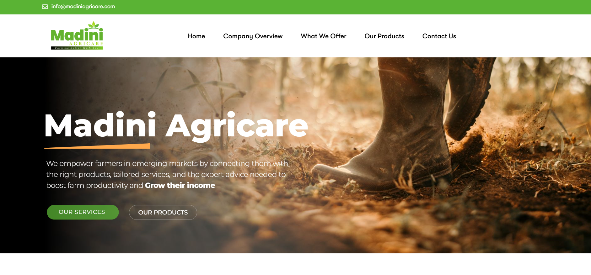Click the bold Grow their income text
This screenshot has height=275, width=591.
tap(180, 185)
